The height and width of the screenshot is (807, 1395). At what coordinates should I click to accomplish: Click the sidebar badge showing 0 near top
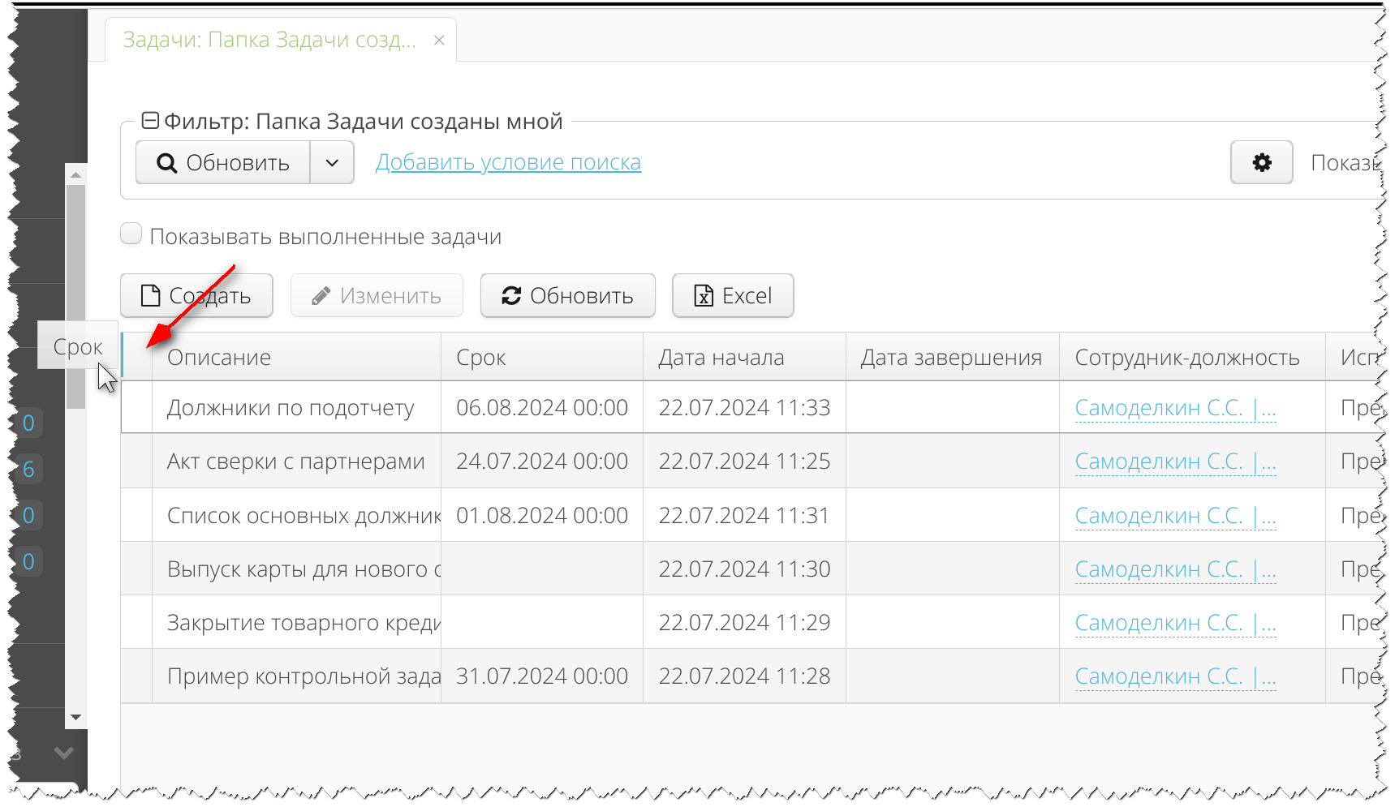coord(29,423)
